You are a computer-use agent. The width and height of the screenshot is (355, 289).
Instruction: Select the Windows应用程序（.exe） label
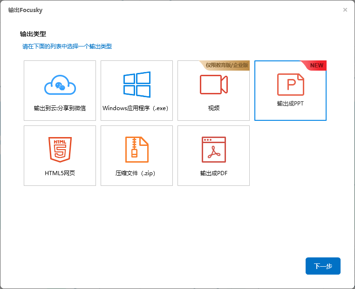click(x=136, y=108)
